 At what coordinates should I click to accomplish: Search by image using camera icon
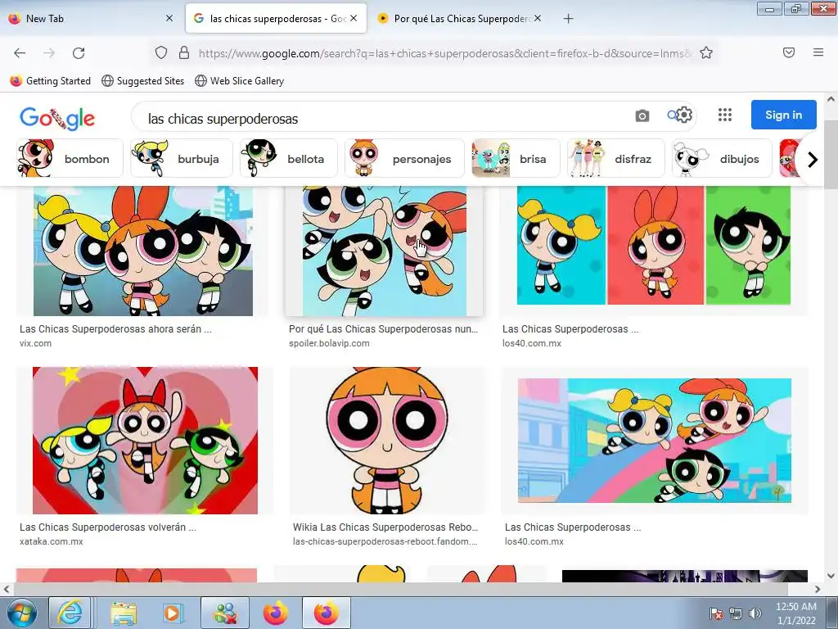[x=642, y=115]
